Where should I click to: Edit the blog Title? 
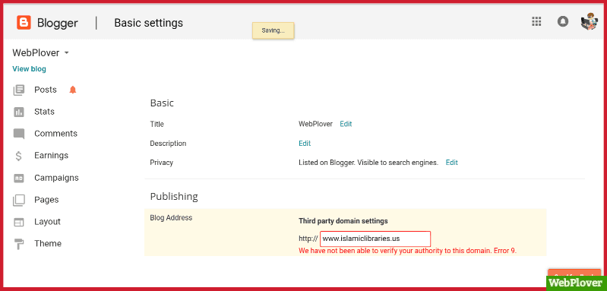click(346, 124)
